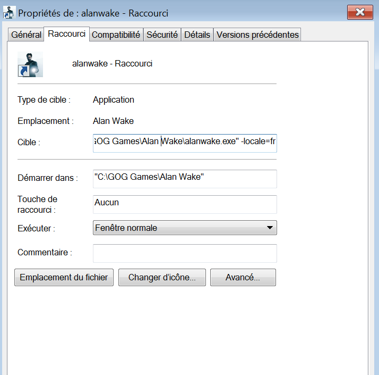Viewport: 379px width, 375px height.
Task: Expand the Exécuter dropdown Fenêtre normale
Action: (x=185, y=228)
